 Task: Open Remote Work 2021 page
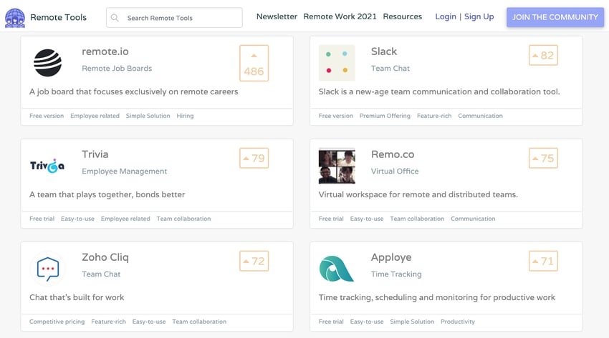coord(340,16)
